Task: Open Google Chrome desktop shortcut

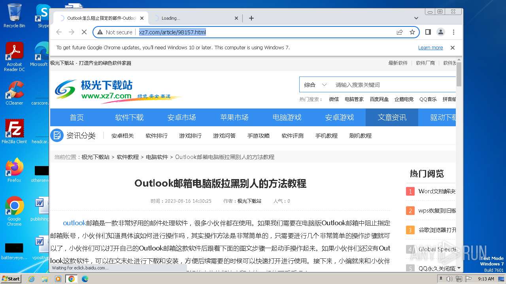Action: 14,211
